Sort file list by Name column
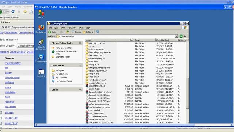 101,40
